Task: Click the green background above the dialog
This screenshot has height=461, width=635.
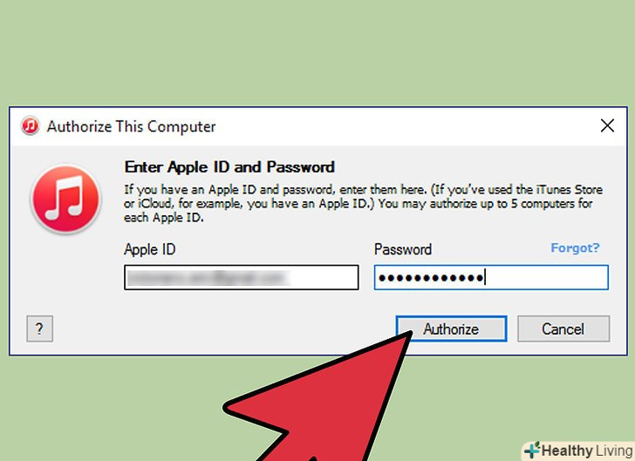Action: tap(317, 52)
